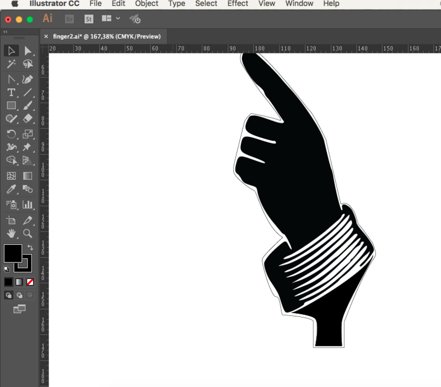Viewport: 441px width, 387px height.
Task: Click the ruler origin corner box
Action: click(44, 49)
